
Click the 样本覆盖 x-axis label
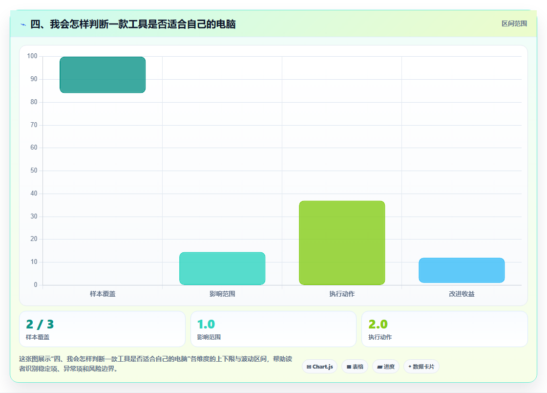(103, 294)
